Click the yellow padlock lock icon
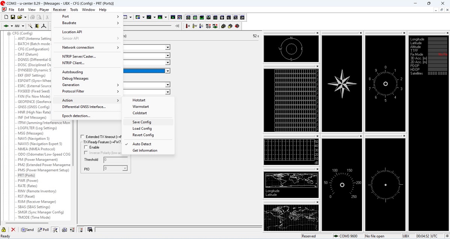The height and width of the screenshot is (239, 450). (4, 230)
